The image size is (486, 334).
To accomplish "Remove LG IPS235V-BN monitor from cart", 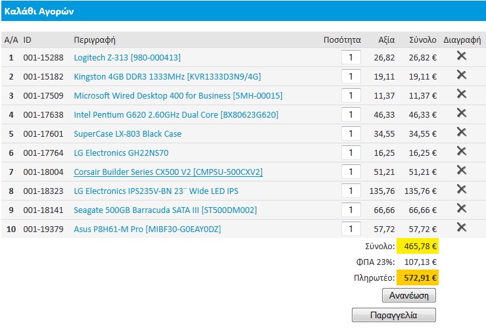I will 462,189.
